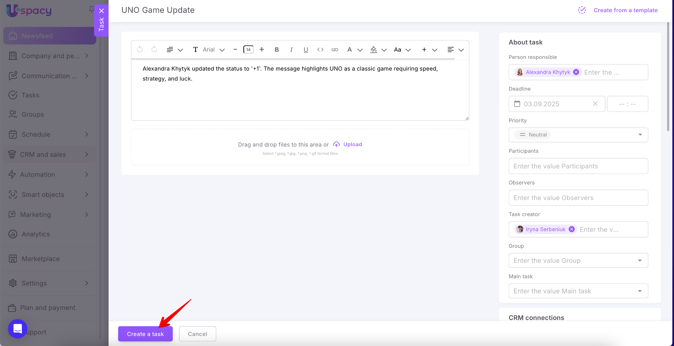674x346 pixels.
Task: Apply italic formatting to text
Action: tap(291, 50)
